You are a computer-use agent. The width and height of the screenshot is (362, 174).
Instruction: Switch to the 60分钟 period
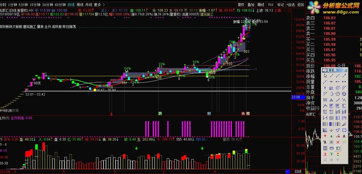pos(60,5)
